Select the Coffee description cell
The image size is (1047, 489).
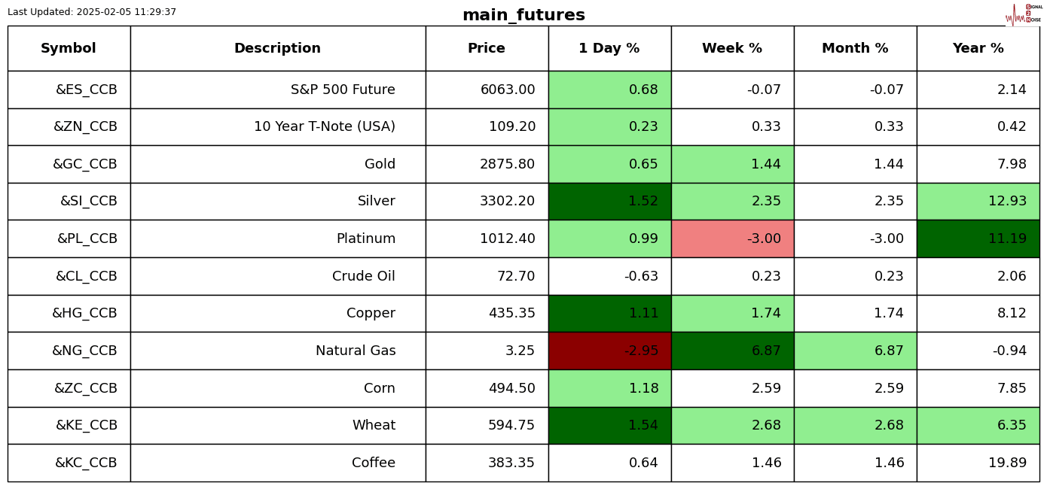[x=278, y=463]
